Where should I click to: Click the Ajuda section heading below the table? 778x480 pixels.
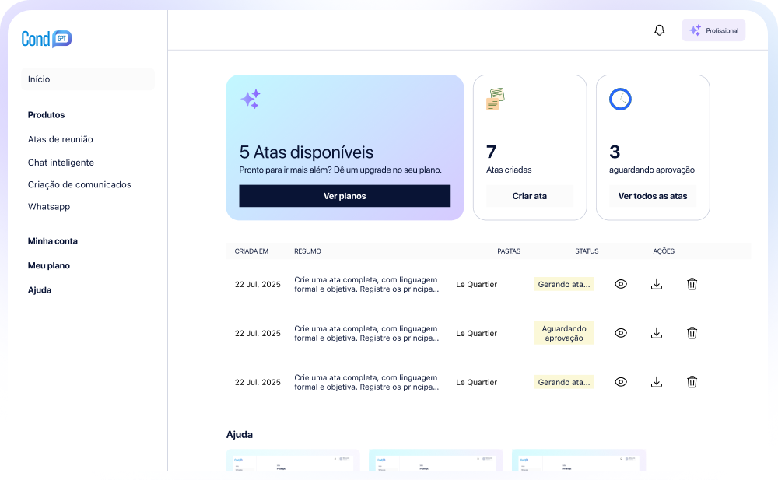pos(239,434)
